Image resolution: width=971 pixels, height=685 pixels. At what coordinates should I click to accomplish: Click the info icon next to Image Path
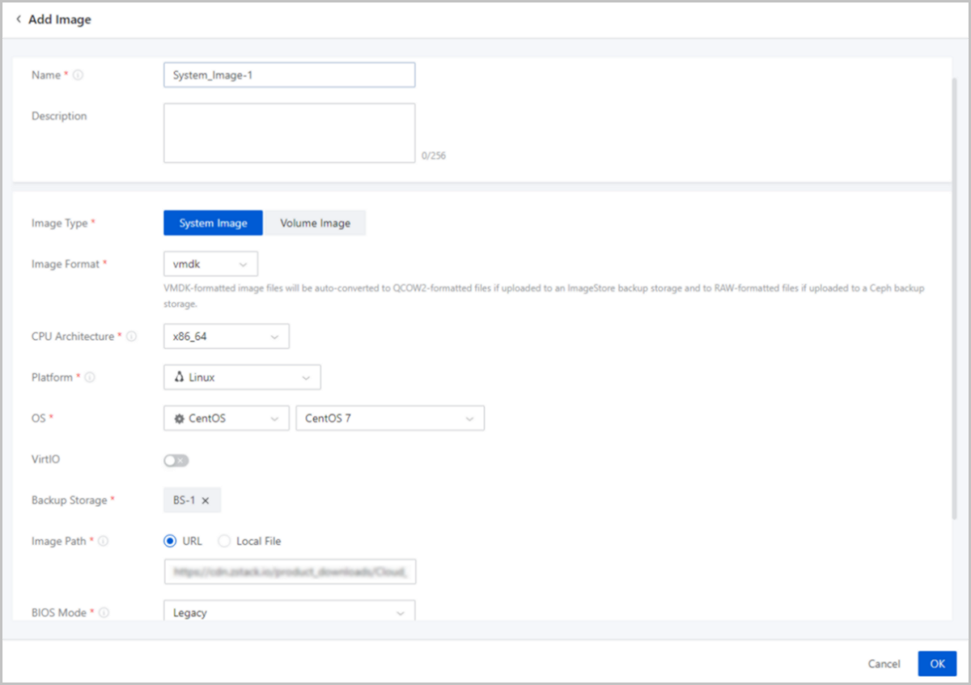click(x=104, y=541)
